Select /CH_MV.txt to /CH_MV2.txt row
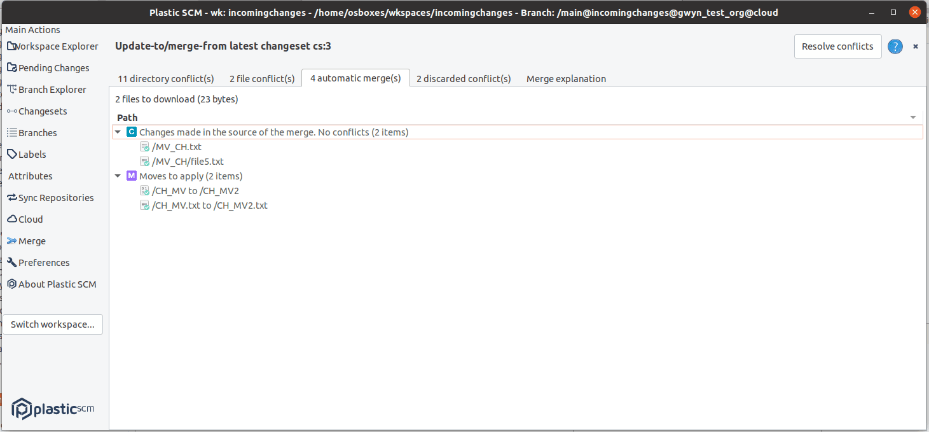 coord(518,206)
